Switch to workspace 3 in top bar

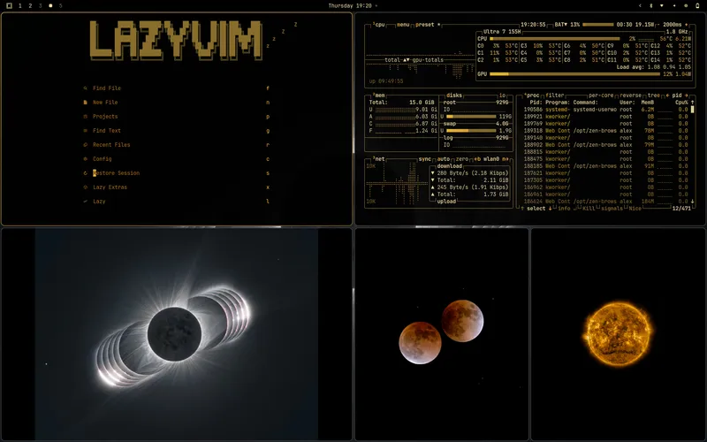coord(40,6)
